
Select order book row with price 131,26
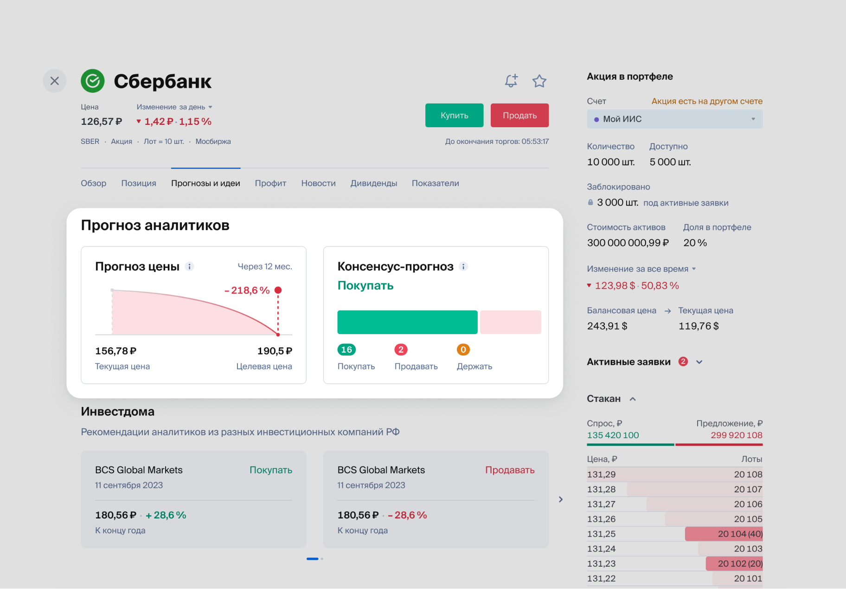click(x=675, y=519)
